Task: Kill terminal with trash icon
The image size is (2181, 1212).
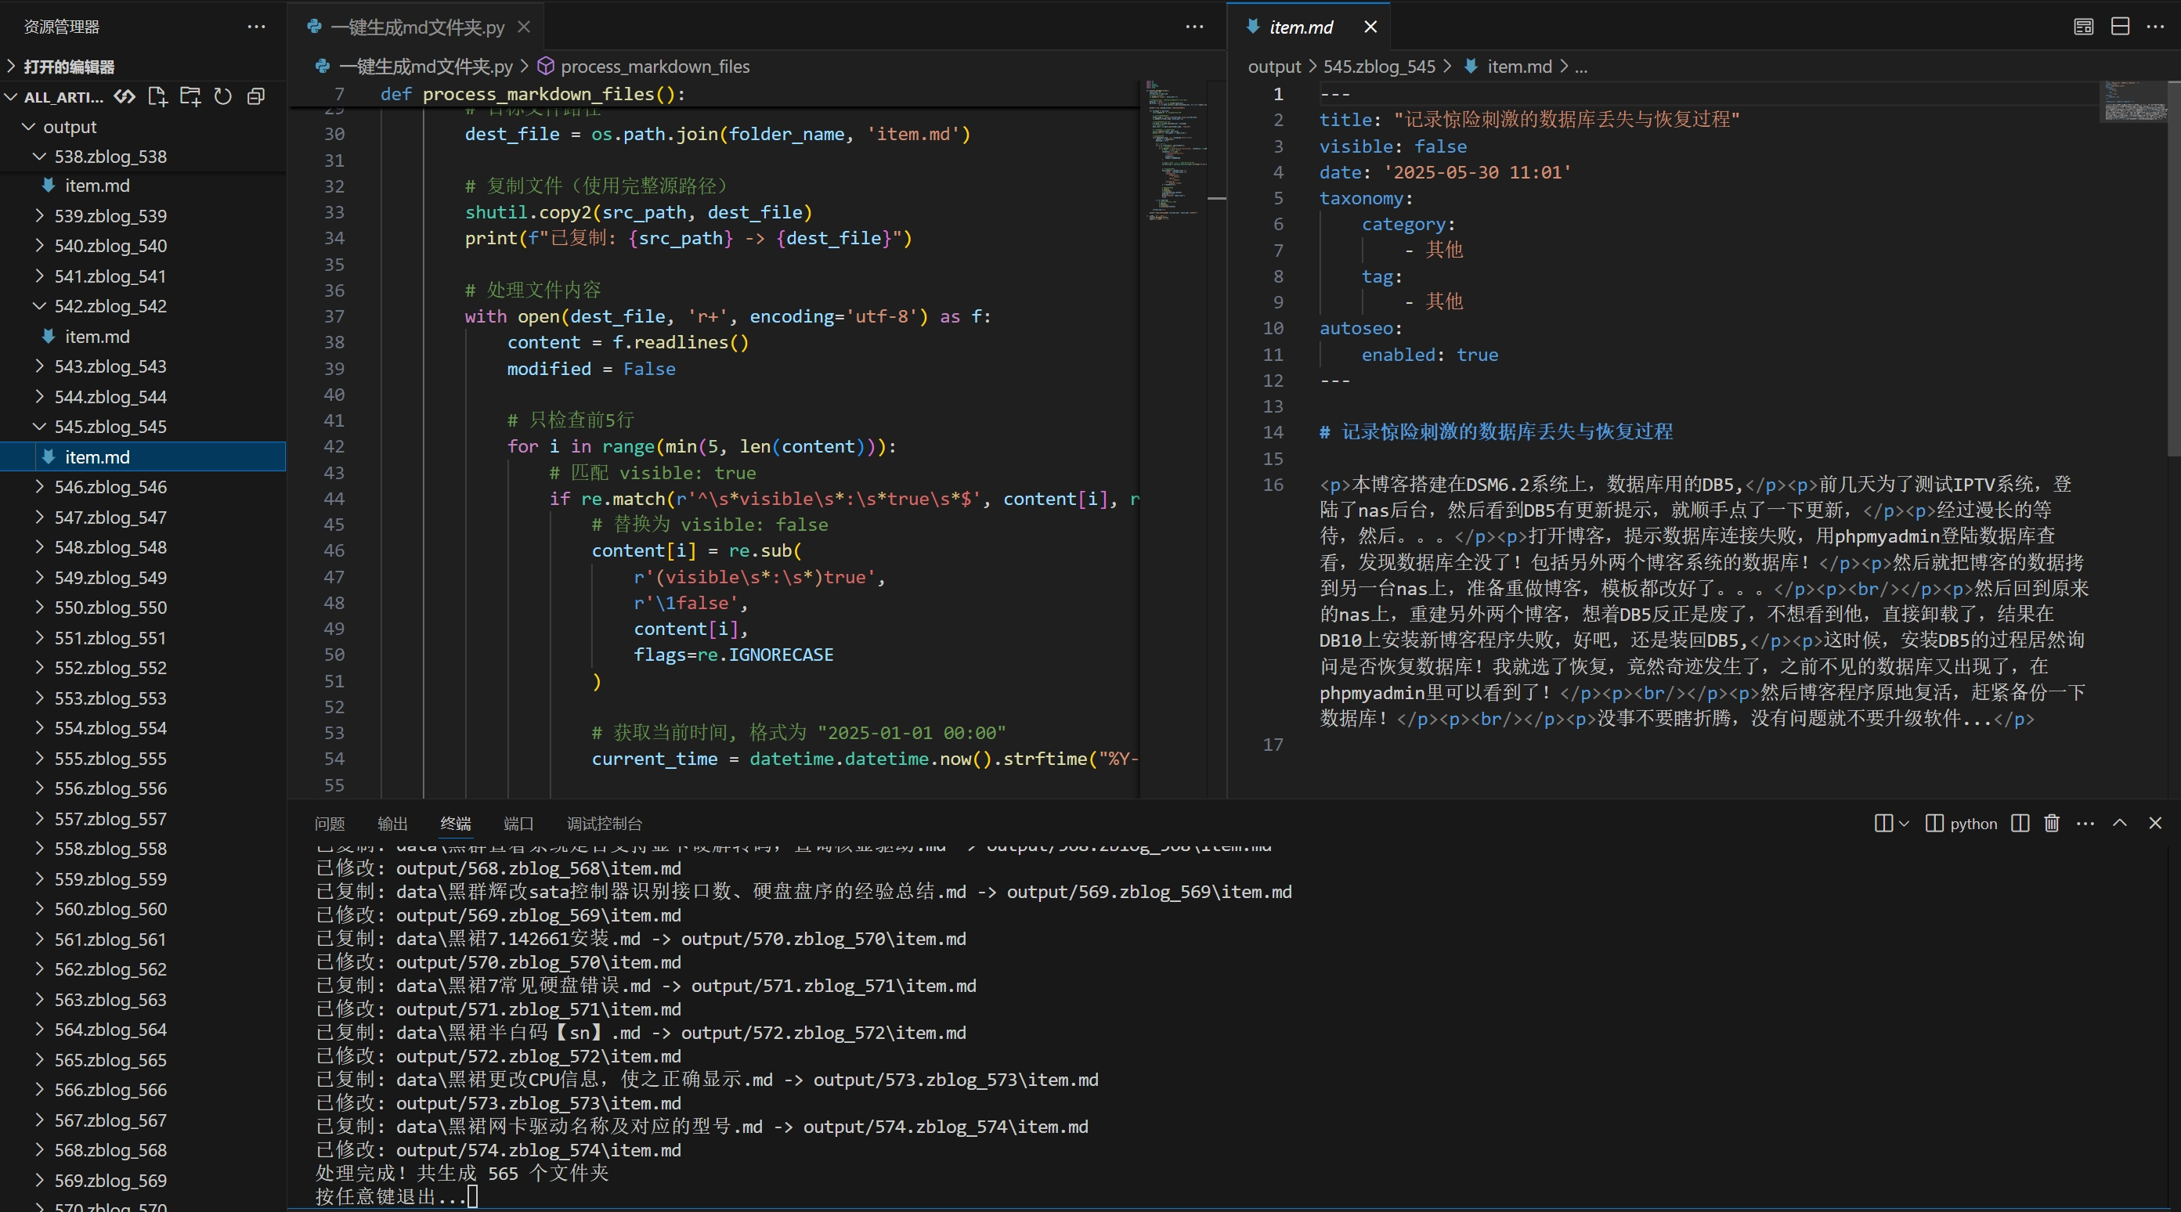Action: (2052, 823)
